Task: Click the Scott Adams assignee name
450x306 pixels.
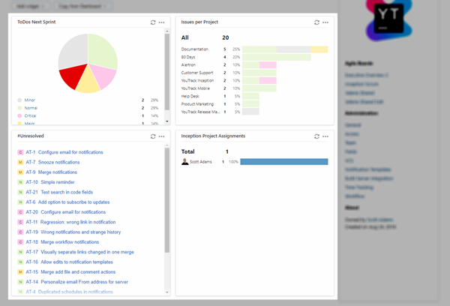Action: click(200, 162)
